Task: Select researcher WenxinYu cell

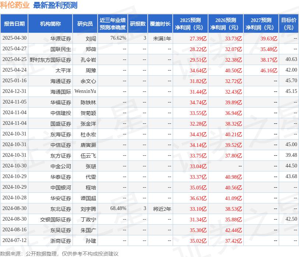Action: coord(85,91)
